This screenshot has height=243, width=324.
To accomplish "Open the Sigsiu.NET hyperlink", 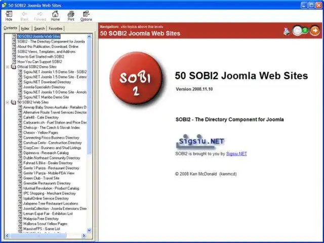I will [236, 153].
